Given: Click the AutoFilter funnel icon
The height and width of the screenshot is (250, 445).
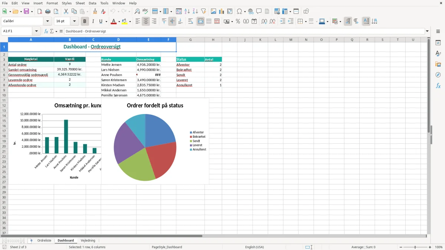Looking at the screenshot, I should tap(204, 11).
